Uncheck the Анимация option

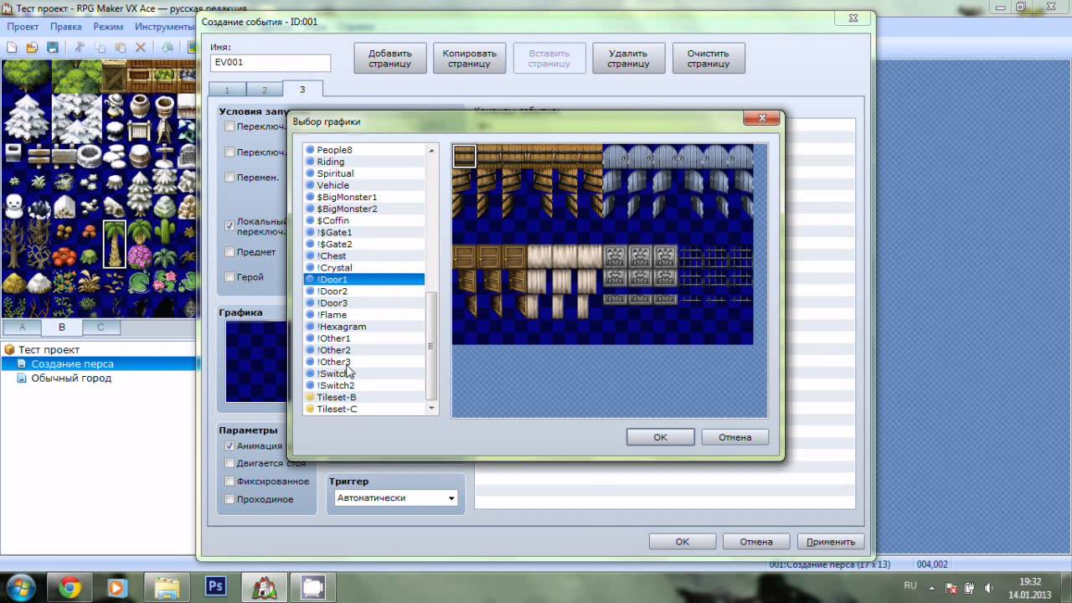(229, 446)
